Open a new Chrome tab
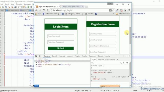This screenshot has height=92, width=164. 86,7
